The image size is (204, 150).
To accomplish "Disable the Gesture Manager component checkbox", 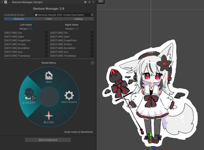I will pos(10,2).
